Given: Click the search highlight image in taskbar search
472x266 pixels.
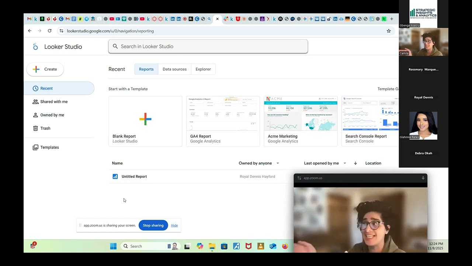Looking at the screenshot, I should click(x=173, y=246).
